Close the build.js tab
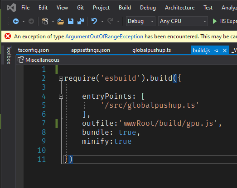 coord(225,50)
